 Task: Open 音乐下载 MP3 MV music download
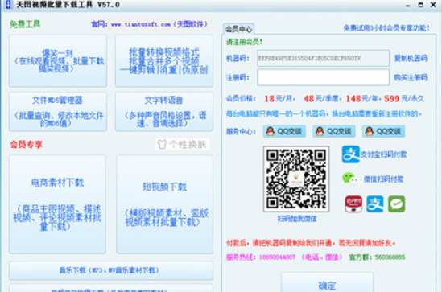coord(111,270)
